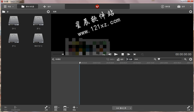Step to previous frame
194x112 pixels.
coord(110,54)
